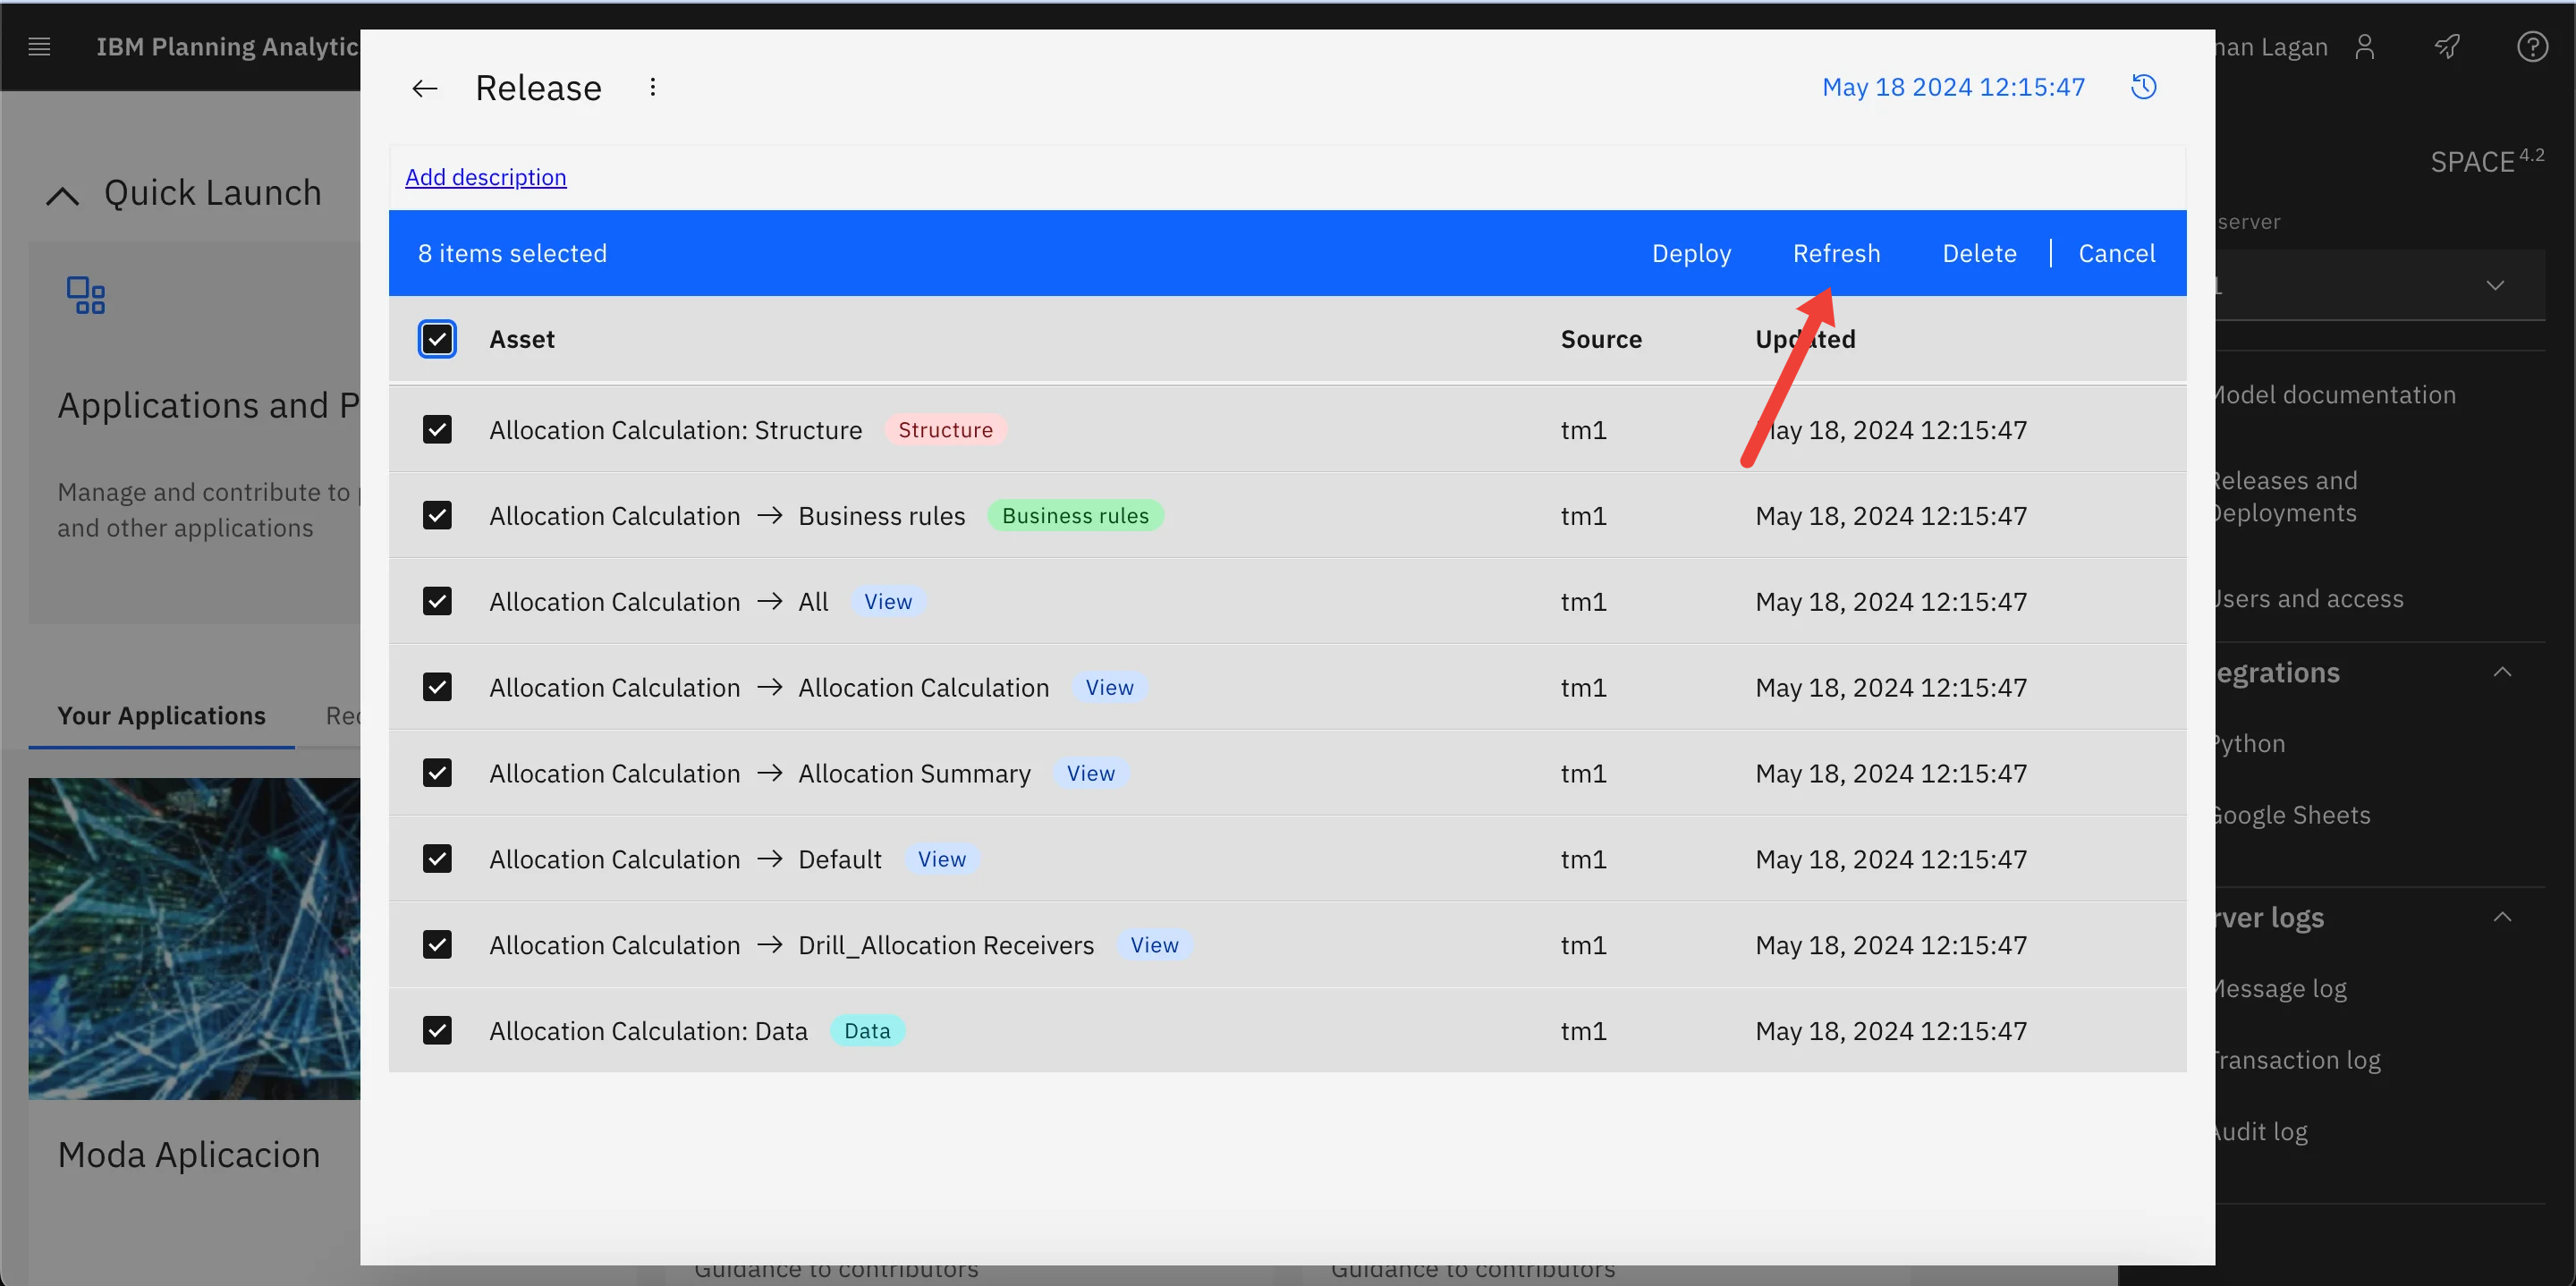Viewport: 2576px width, 1286px height.
Task: Click the Add description link
Action: (487, 176)
